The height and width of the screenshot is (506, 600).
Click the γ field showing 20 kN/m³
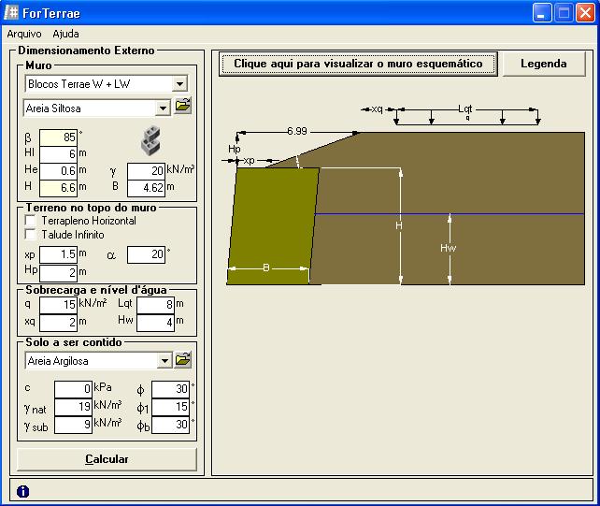(x=146, y=171)
